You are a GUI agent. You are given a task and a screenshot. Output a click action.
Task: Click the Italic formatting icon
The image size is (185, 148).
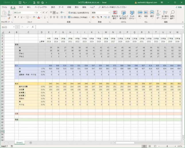[x=18, y=17]
